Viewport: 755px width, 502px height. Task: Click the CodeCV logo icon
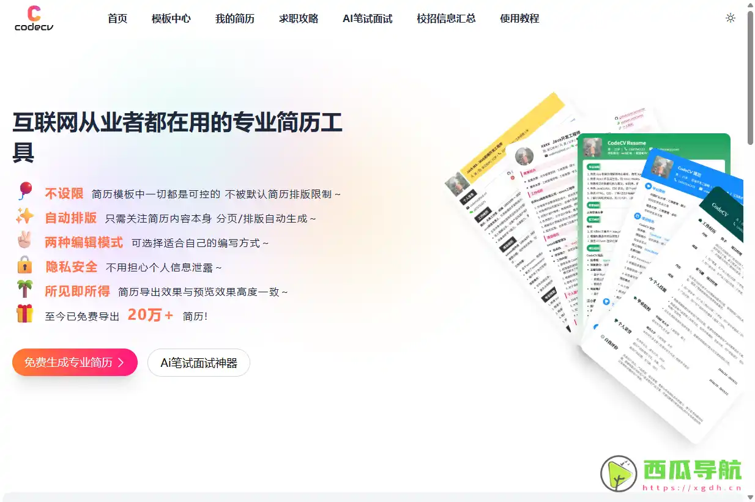[34, 13]
